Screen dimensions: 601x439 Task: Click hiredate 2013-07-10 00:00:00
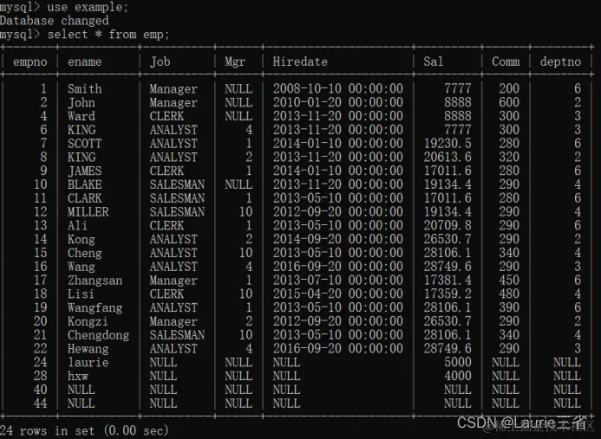337,281
